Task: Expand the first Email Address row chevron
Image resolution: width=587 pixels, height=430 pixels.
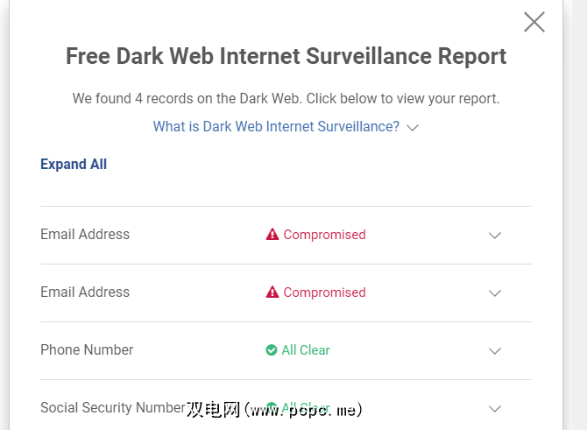Action: click(495, 236)
